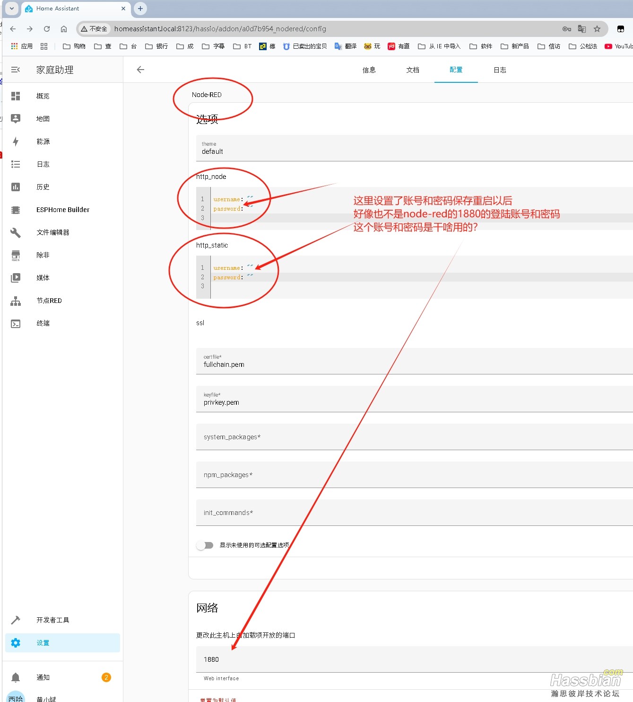Image resolution: width=633 pixels, height=702 pixels.
Task: Open the password key icon in address bar
Action: click(x=567, y=29)
